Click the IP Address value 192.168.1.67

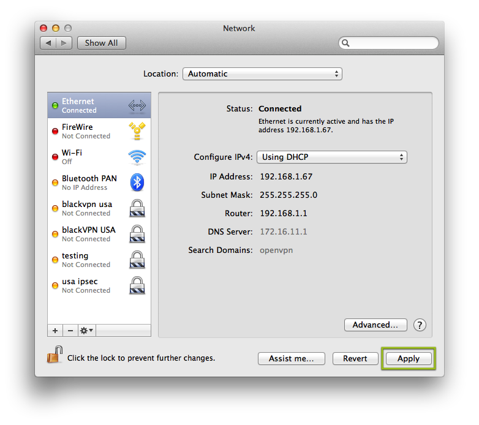(286, 177)
